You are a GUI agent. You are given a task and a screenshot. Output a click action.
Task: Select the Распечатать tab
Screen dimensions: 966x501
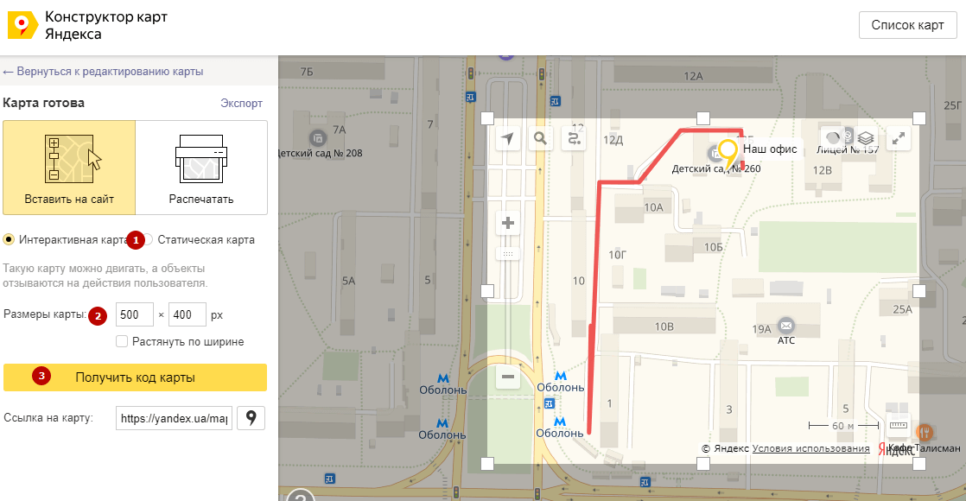[201, 168]
